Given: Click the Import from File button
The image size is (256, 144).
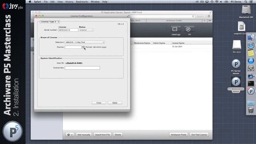Looking at the screenshot, I should click(x=102, y=135).
